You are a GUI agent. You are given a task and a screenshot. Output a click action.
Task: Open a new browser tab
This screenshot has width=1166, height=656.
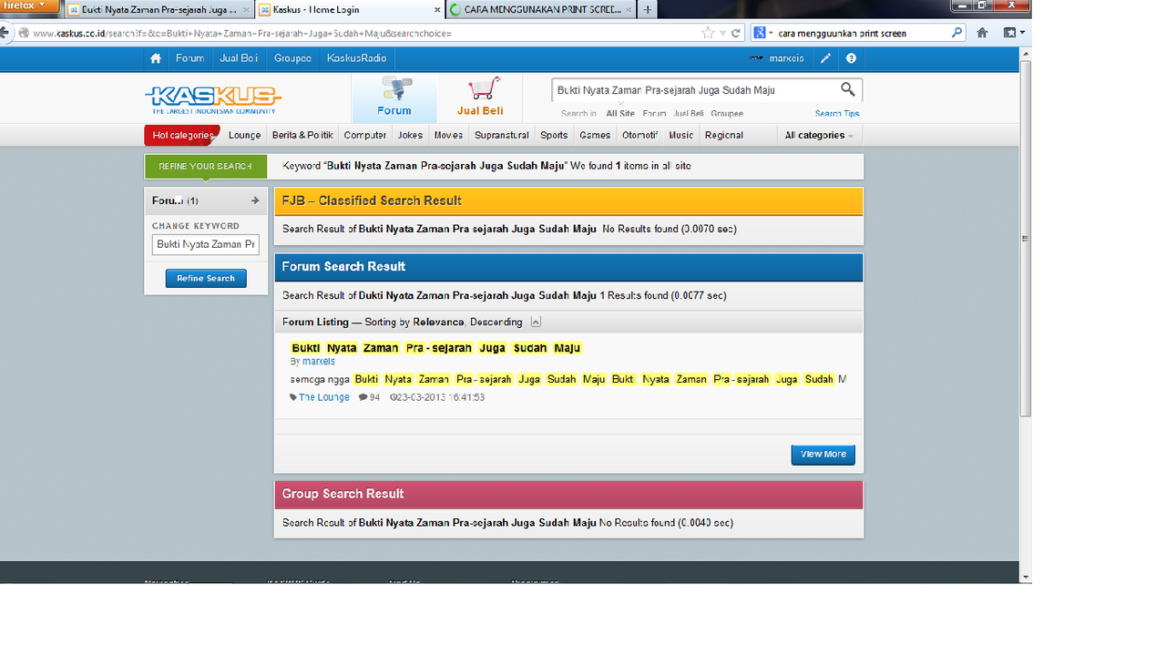pos(647,10)
